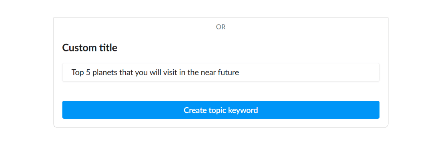
Task: Click the 'Custom title' heading
Action: 90,48
